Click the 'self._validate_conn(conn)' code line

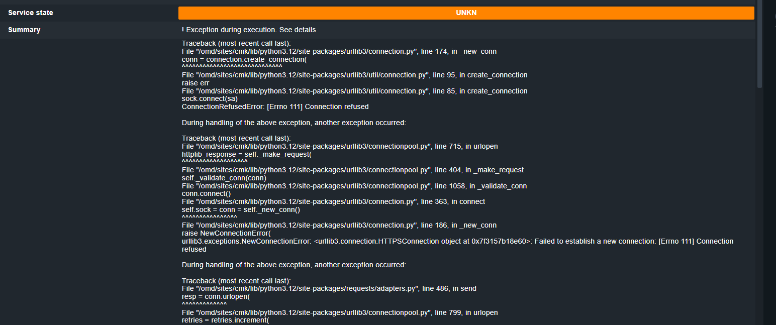224,178
